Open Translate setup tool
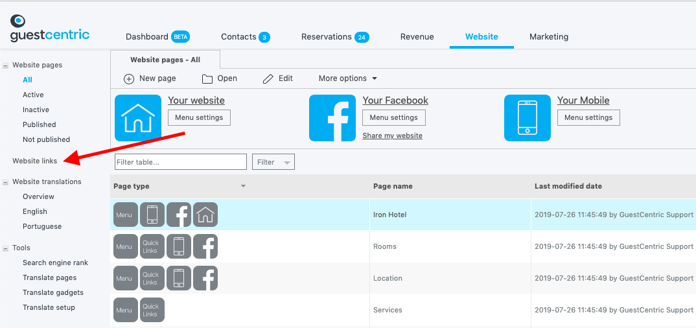This screenshot has width=696, height=328. (x=49, y=308)
